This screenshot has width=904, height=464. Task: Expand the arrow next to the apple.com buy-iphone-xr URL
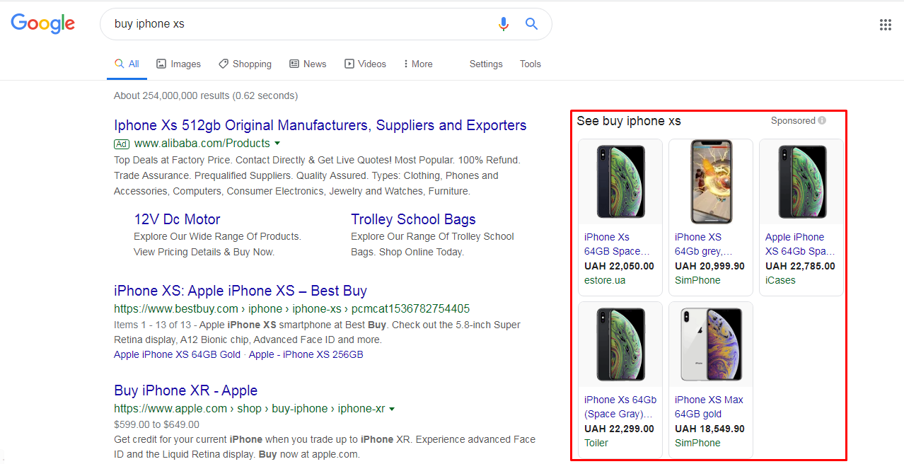pos(392,409)
